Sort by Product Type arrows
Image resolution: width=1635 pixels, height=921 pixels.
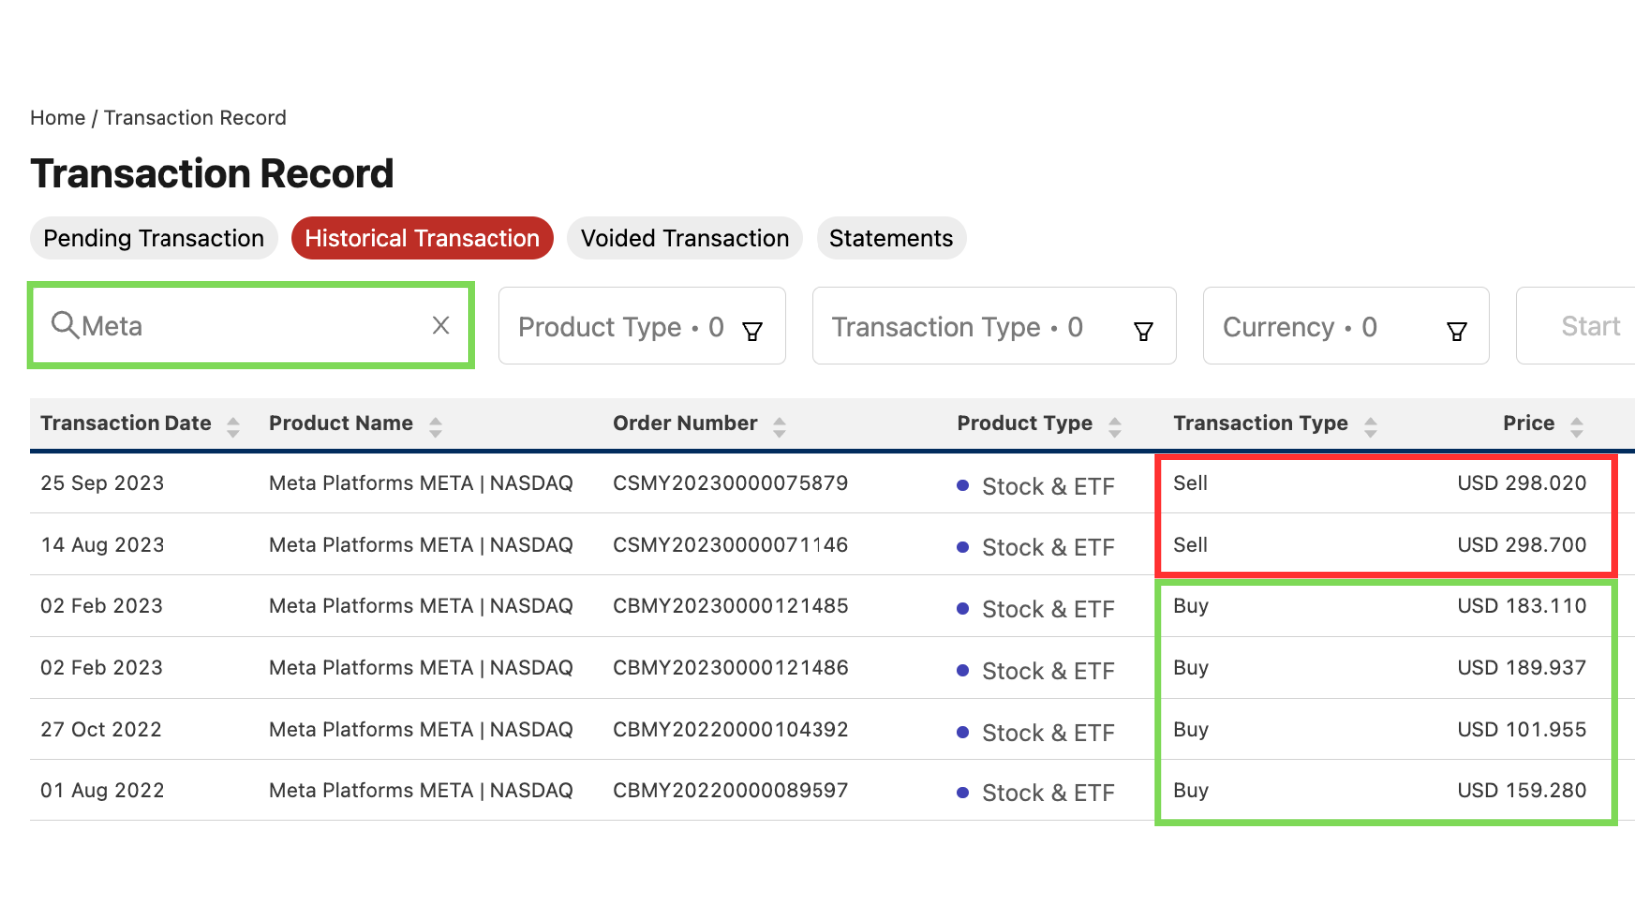point(1114,427)
